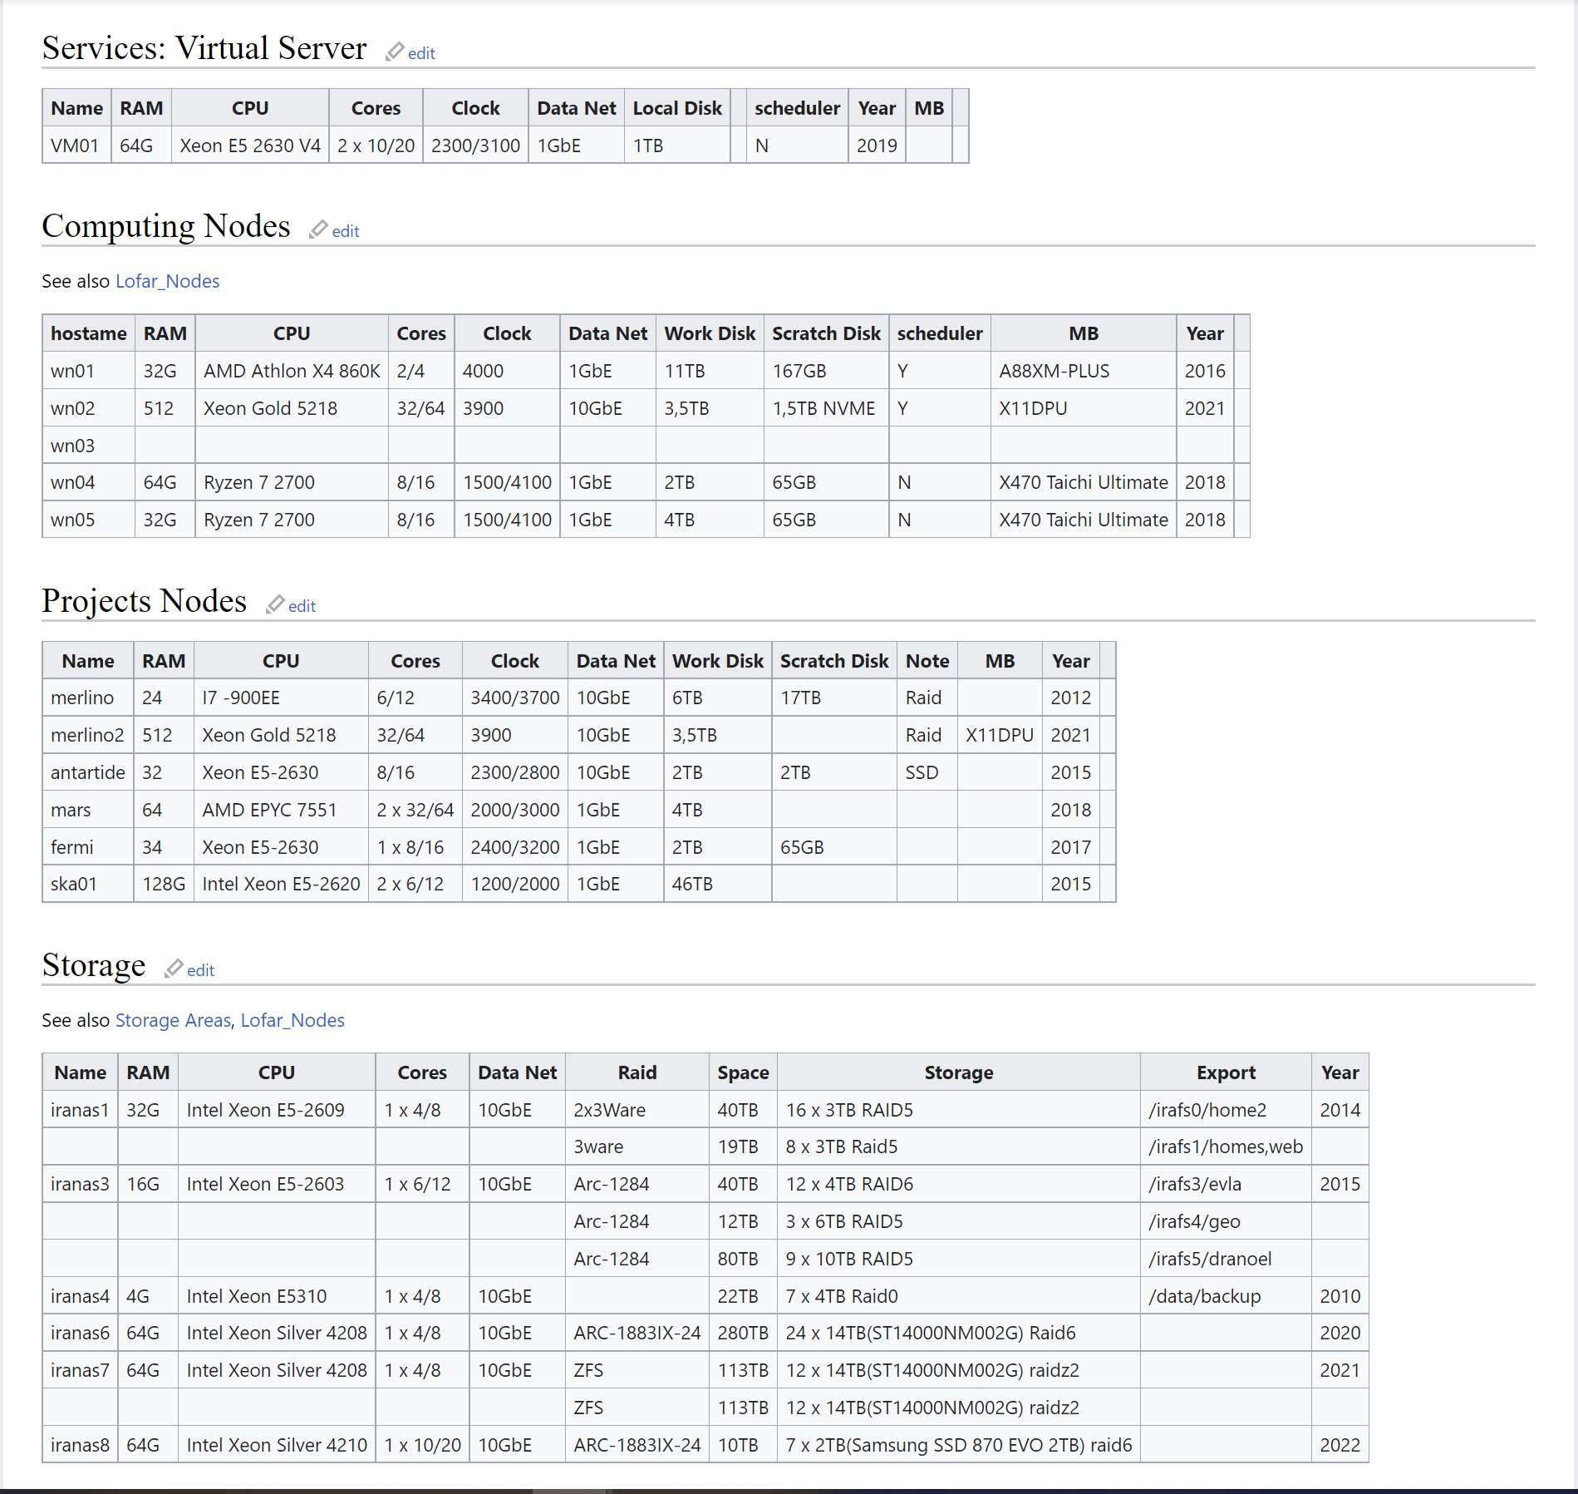Select the /irafs4/geo export cell
The image size is (1578, 1494).
(x=1226, y=1221)
